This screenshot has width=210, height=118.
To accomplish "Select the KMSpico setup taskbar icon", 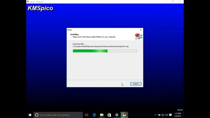I will tap(124, 115).
